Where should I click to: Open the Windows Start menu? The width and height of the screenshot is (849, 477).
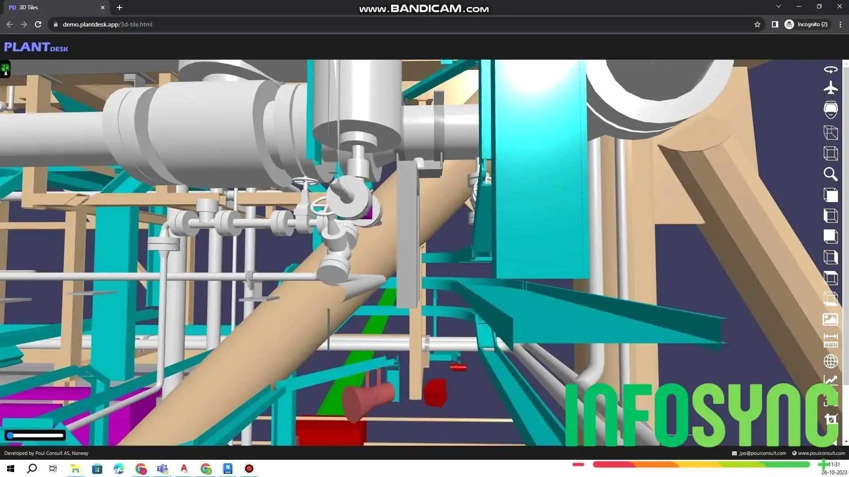pos(11,469)
